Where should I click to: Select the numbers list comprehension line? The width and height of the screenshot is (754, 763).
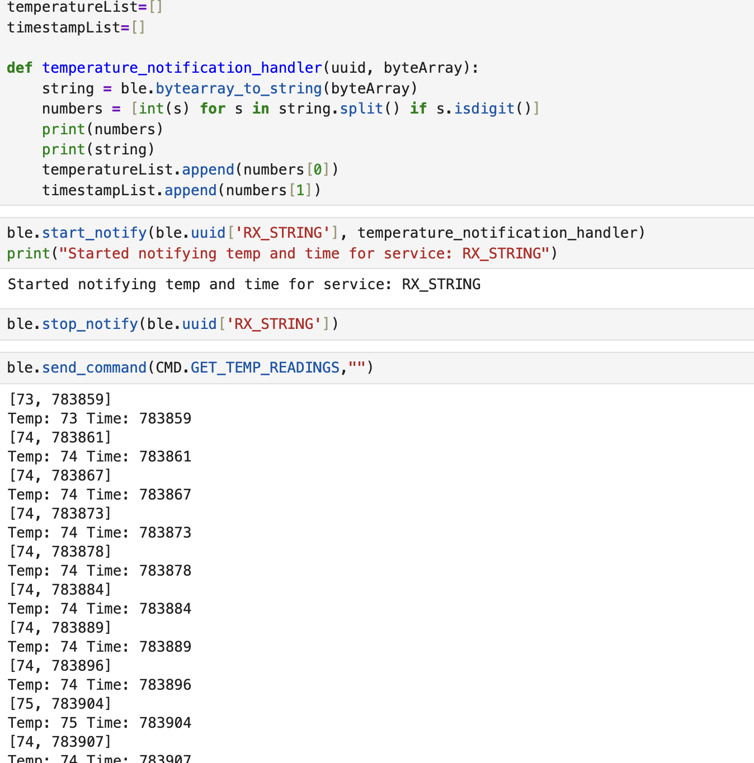(290, 109)
